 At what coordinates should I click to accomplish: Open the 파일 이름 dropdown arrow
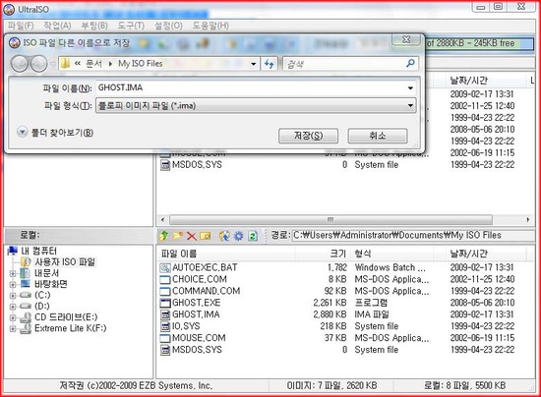coord(410,87)
